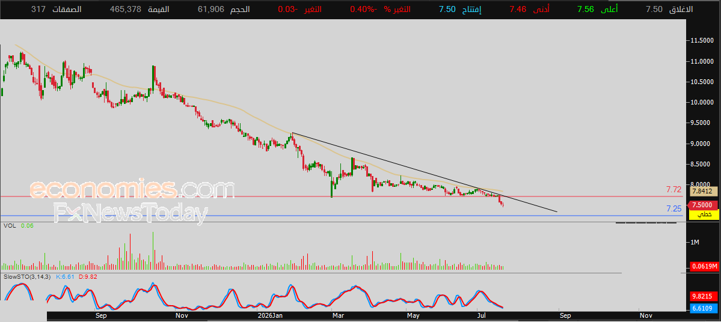Click the الحجم volume value 61,906
The height and width of the screenshot is (322, 721).
pos(210,9)
